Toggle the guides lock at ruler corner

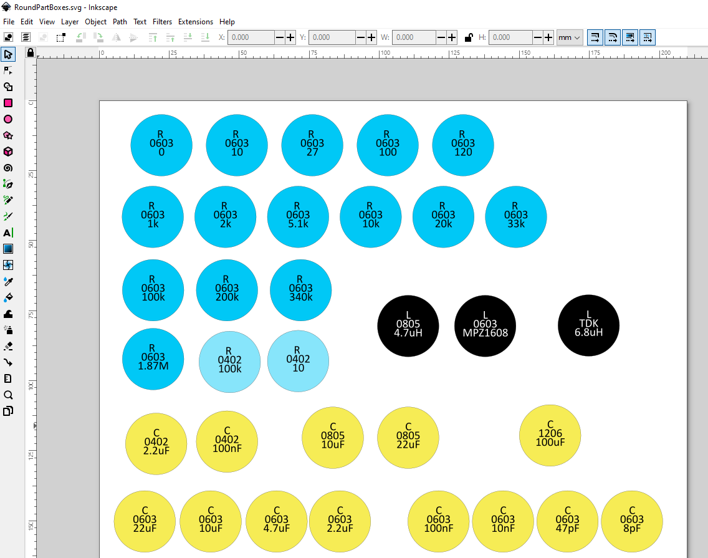click(30, 53)
